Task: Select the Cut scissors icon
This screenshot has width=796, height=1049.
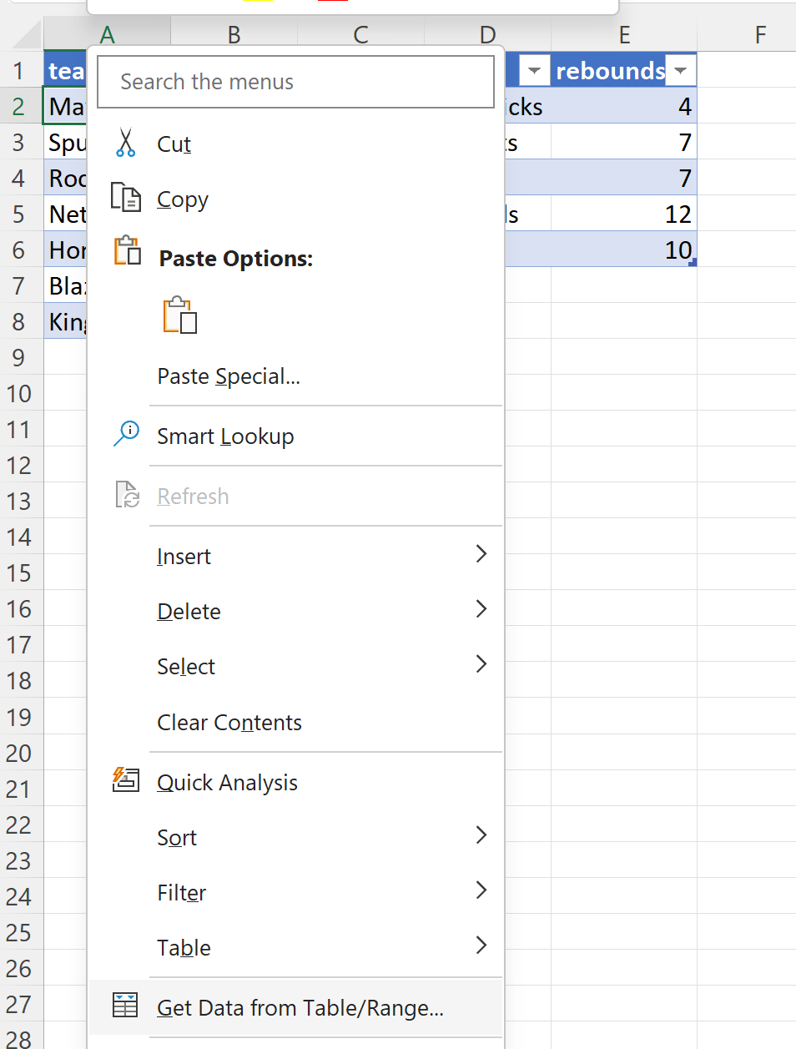Action: [x=127, y=143]
